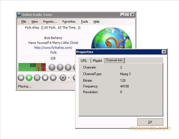The width and height of the screenshot is (179, 139).
Task: Click OK in the Properties dialog
Action: click(150, 122)
